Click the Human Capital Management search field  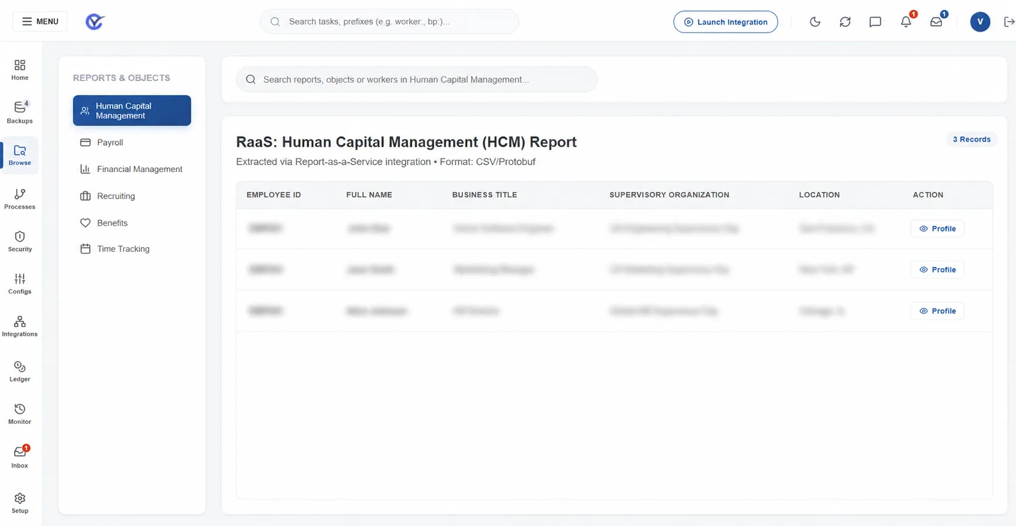pyautogui.click(x=417, y=79)
